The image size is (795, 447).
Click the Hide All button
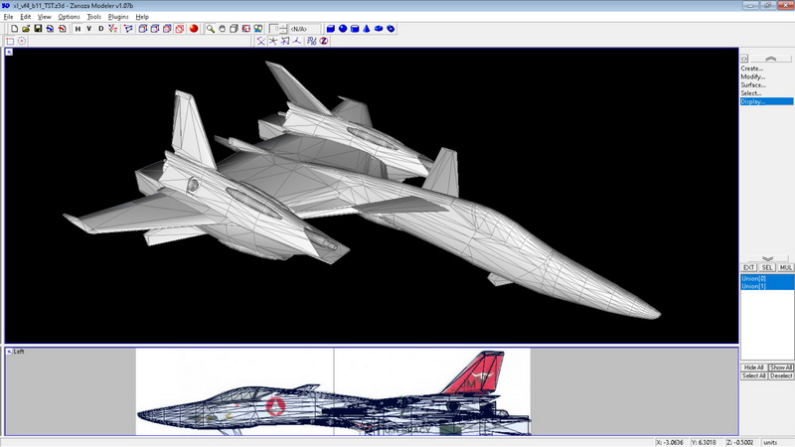coord(754,368)
